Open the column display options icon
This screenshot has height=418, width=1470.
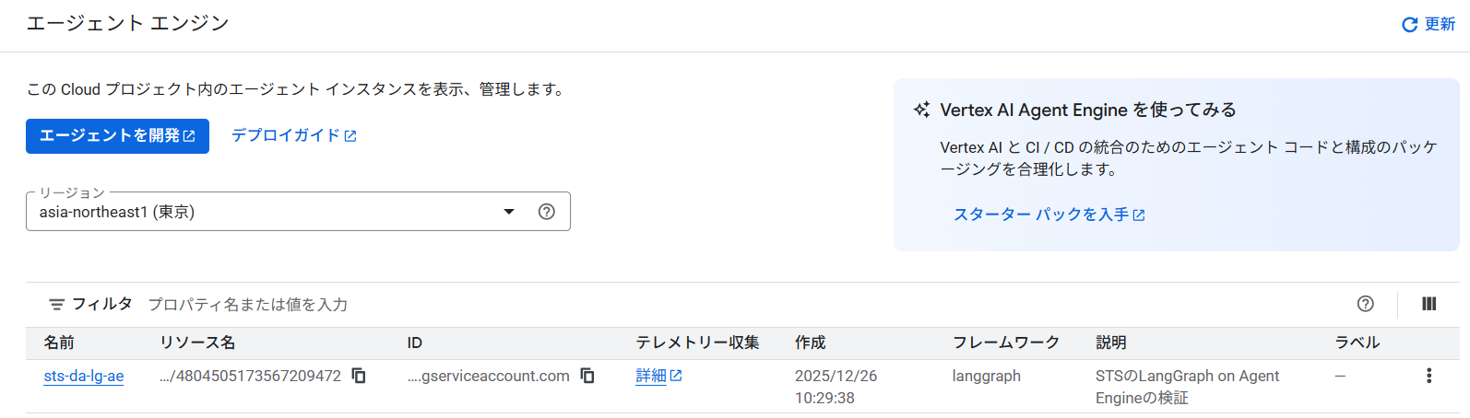click(1429, 304)
